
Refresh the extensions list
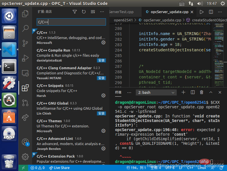pyautogui.click(x=84, y=12)
